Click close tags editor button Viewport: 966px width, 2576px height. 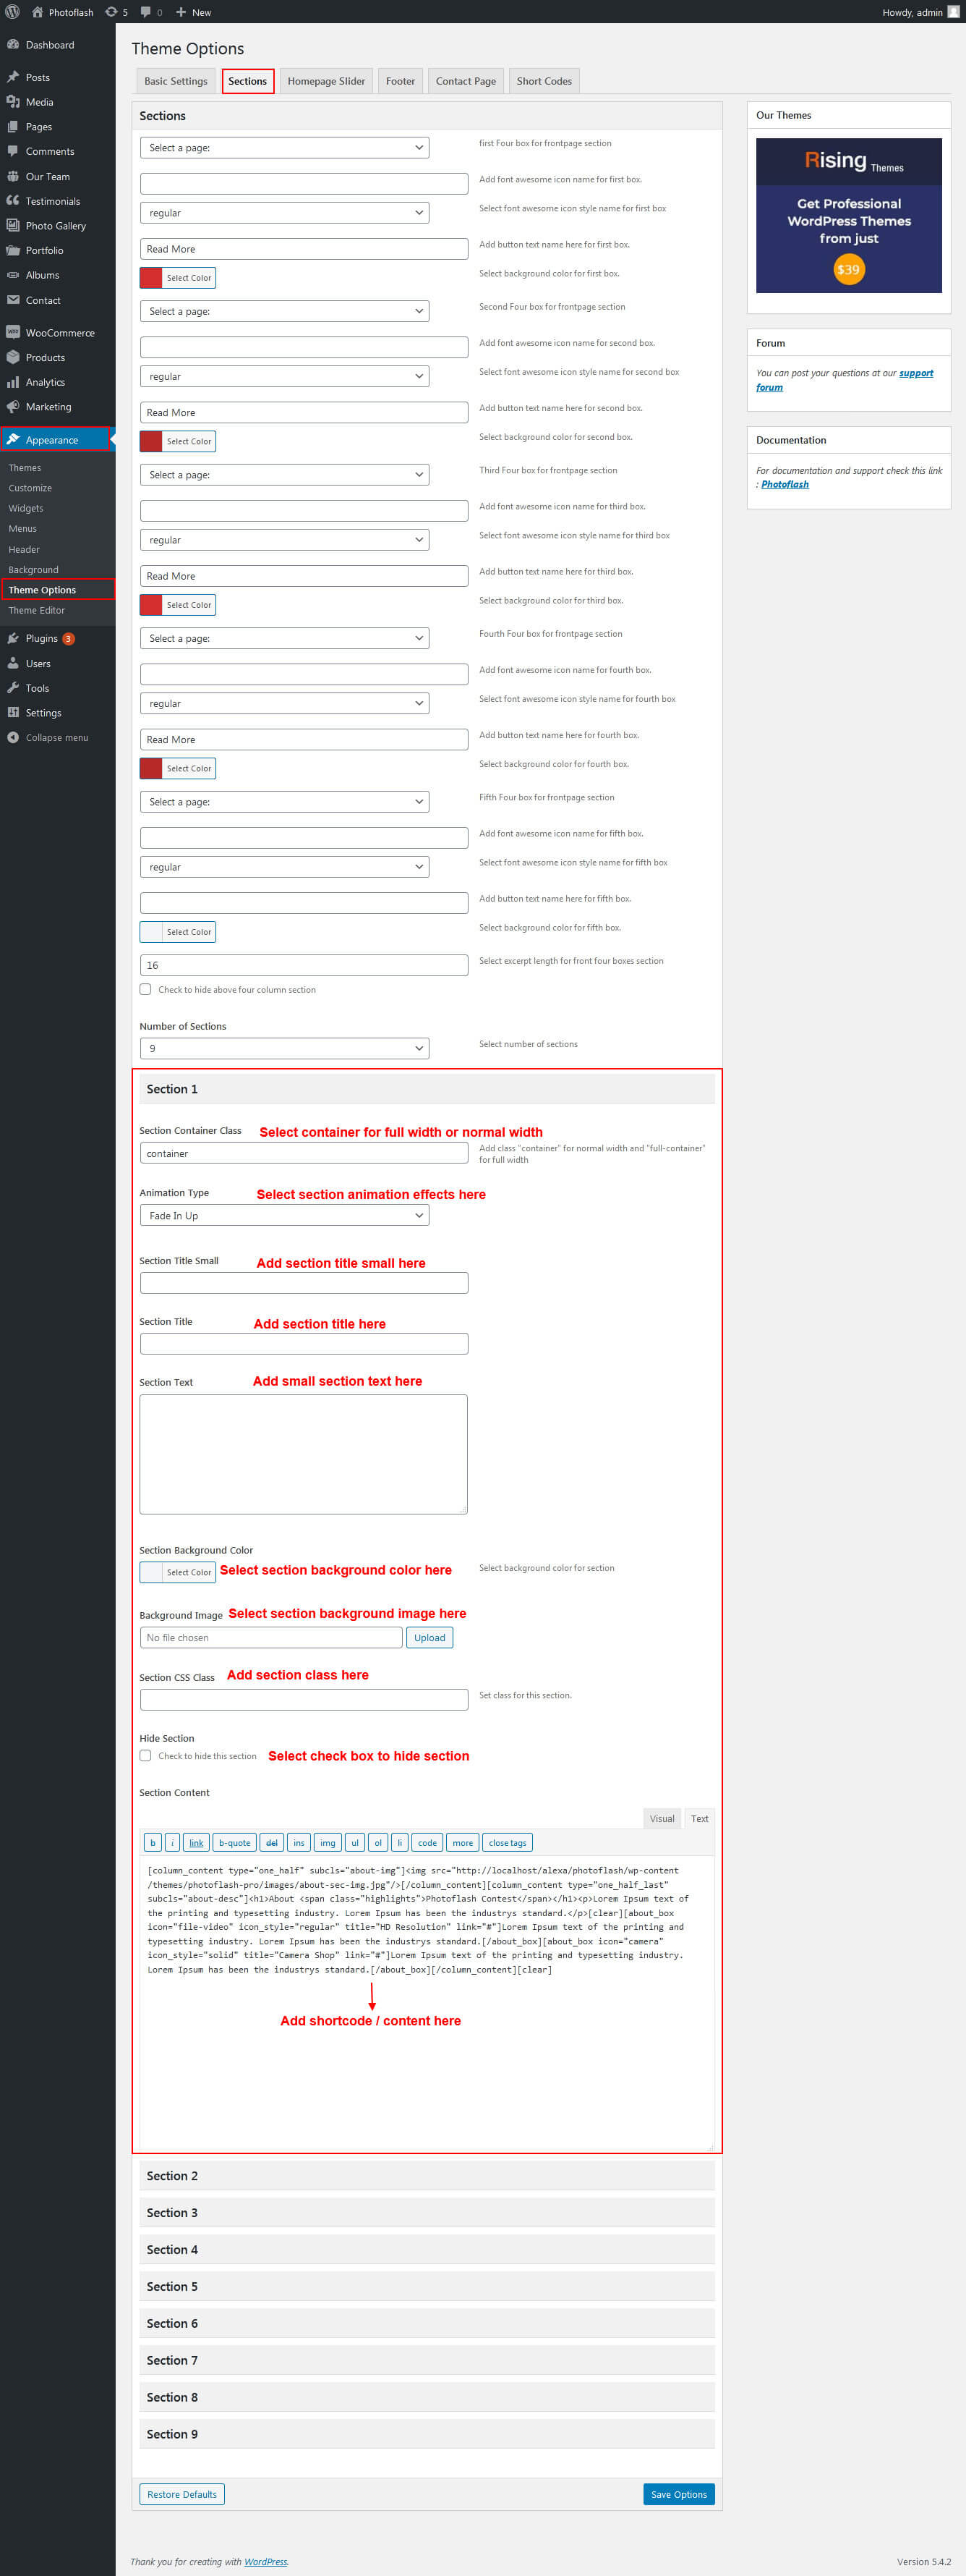tap(508, 1842)
